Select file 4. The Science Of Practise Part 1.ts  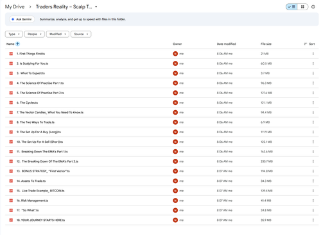40,83
